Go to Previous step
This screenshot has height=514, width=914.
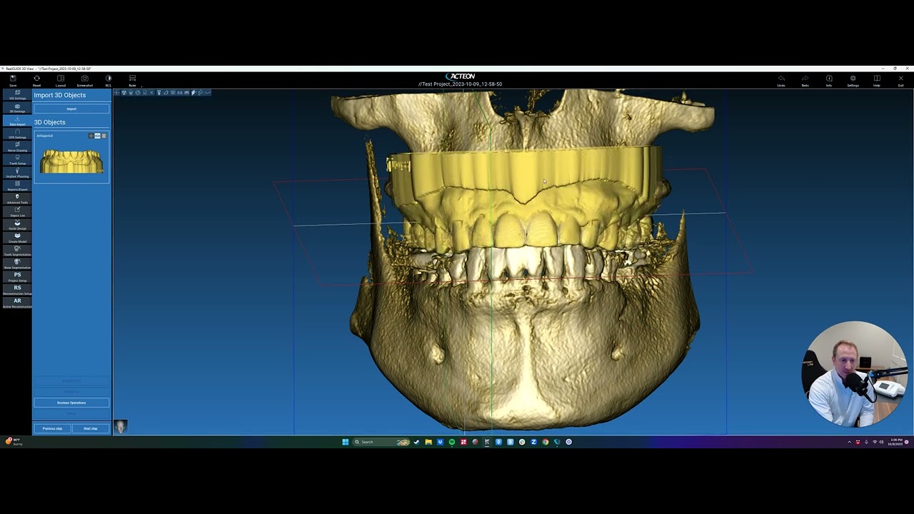click(52, 428)
